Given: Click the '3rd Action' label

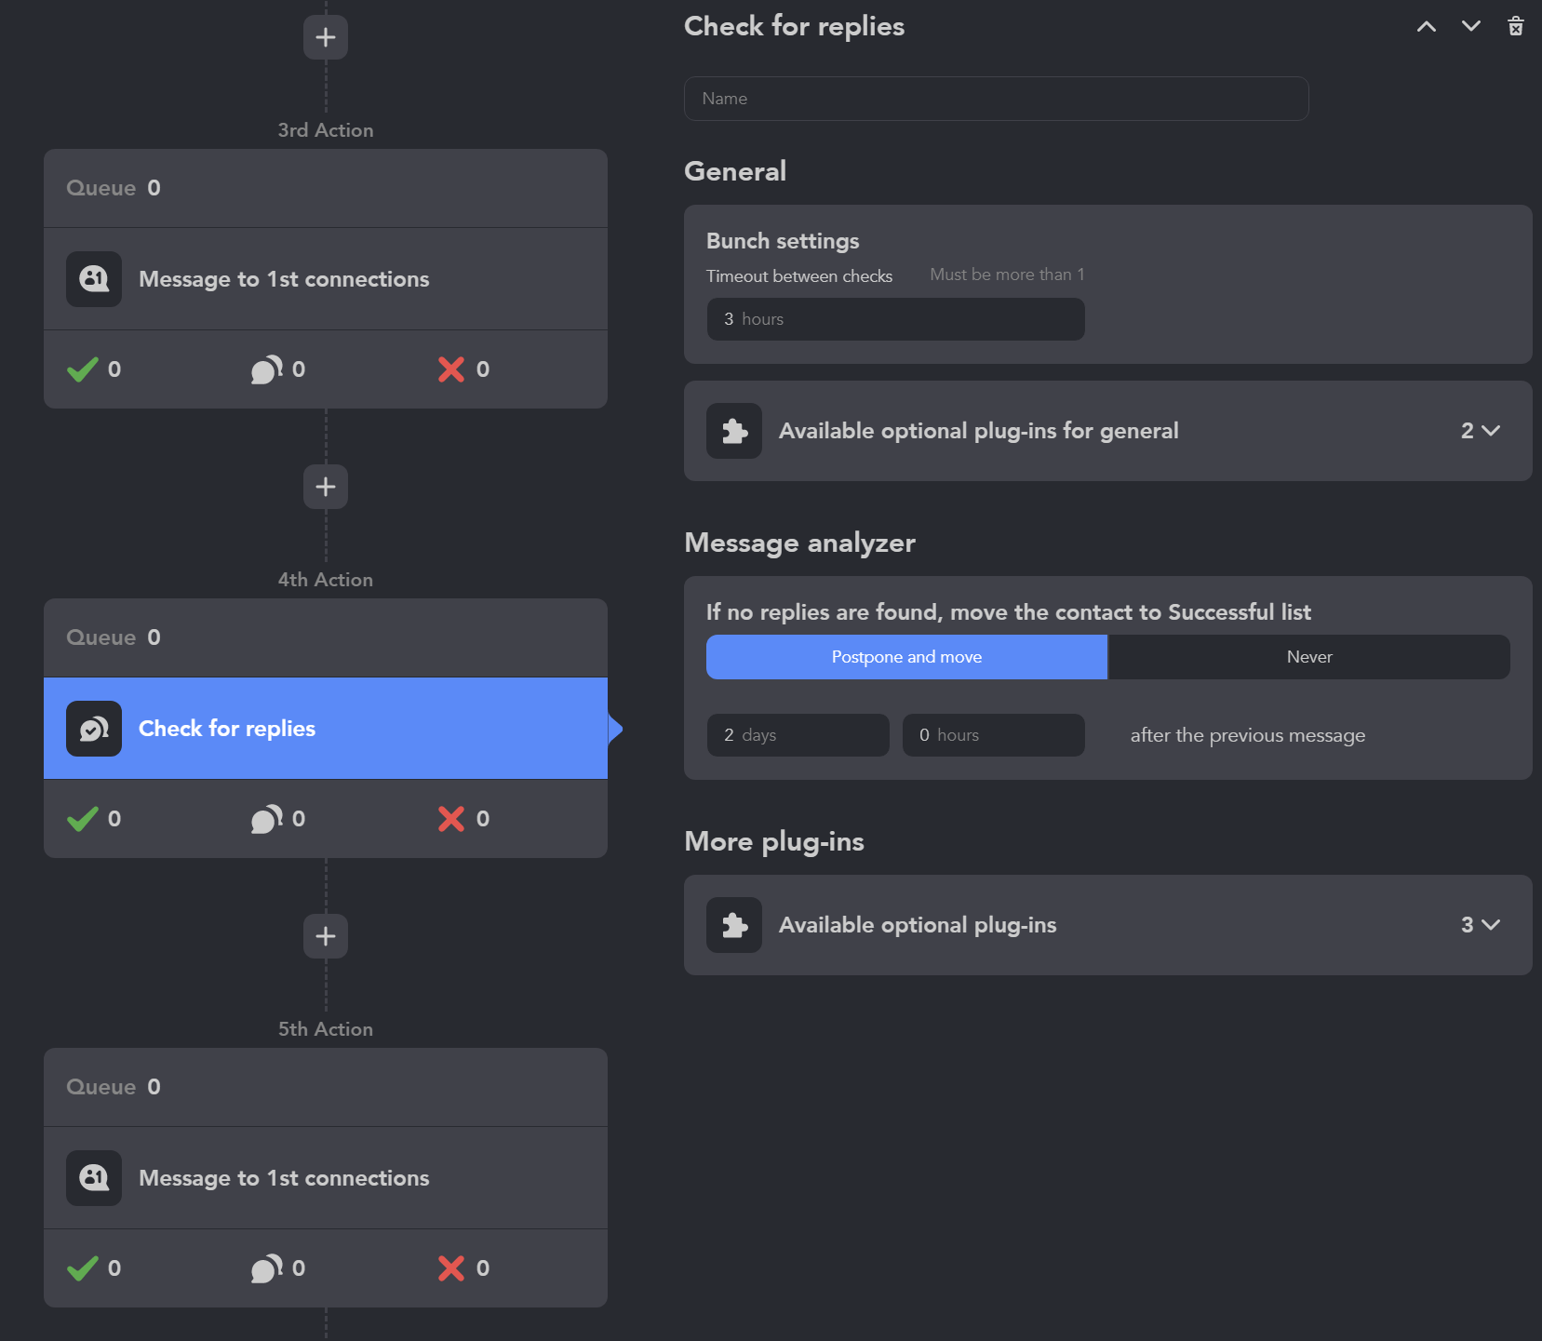Looking at the screenshot, I should point(326,130).
